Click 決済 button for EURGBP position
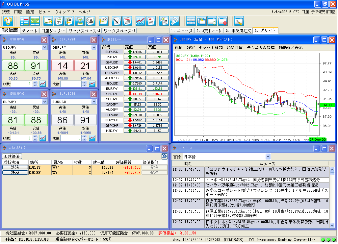The image size is (338, 244). tap(15, 173)
